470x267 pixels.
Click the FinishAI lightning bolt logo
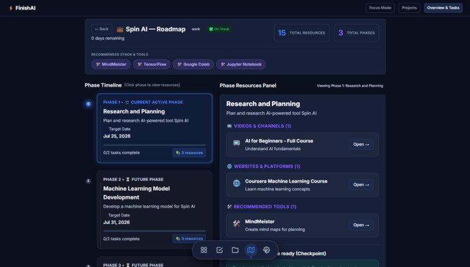(x=11, y=8)
